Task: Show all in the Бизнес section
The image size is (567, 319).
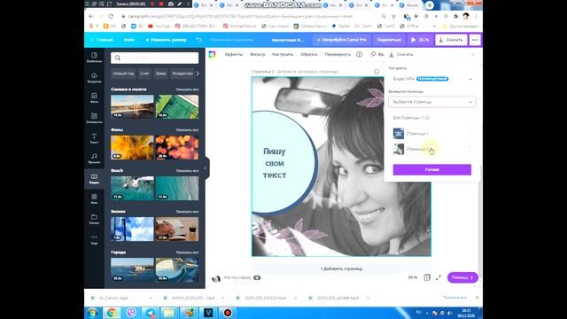Action: pyautogui.click(x=187, y=212)
